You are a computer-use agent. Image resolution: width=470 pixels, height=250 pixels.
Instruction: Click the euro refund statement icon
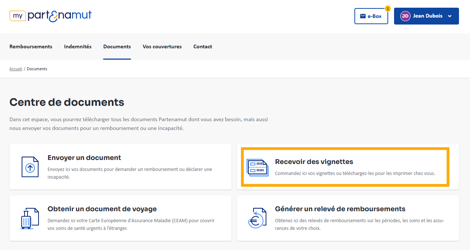tap(256, 218)
